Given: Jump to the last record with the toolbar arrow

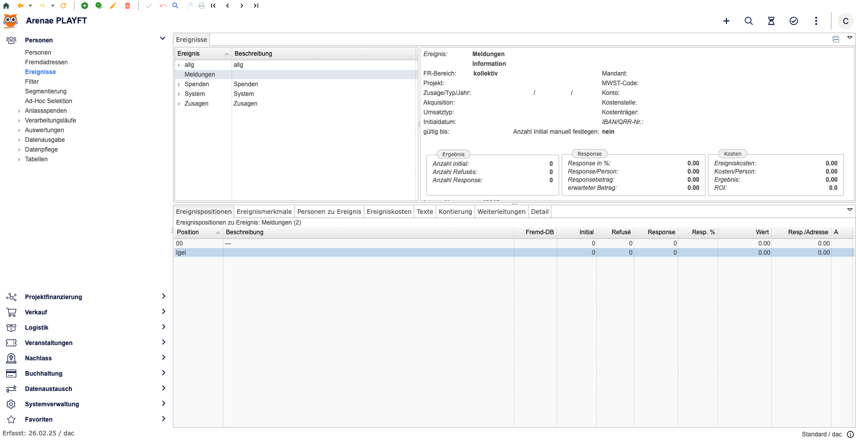Looking at the screenshot, I should coord(256,6).
